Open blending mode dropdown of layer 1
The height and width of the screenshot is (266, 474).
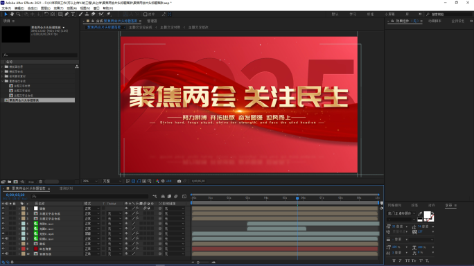[92, 209]
